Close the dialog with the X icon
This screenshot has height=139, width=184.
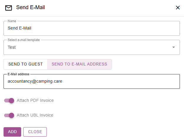click(178, 8)
